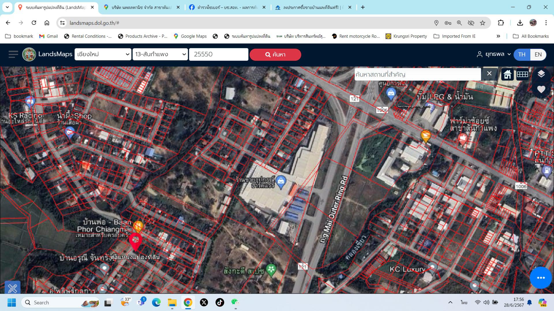554x311 pixels.
Task: Open the map layers icon
Action: point(541,74)
